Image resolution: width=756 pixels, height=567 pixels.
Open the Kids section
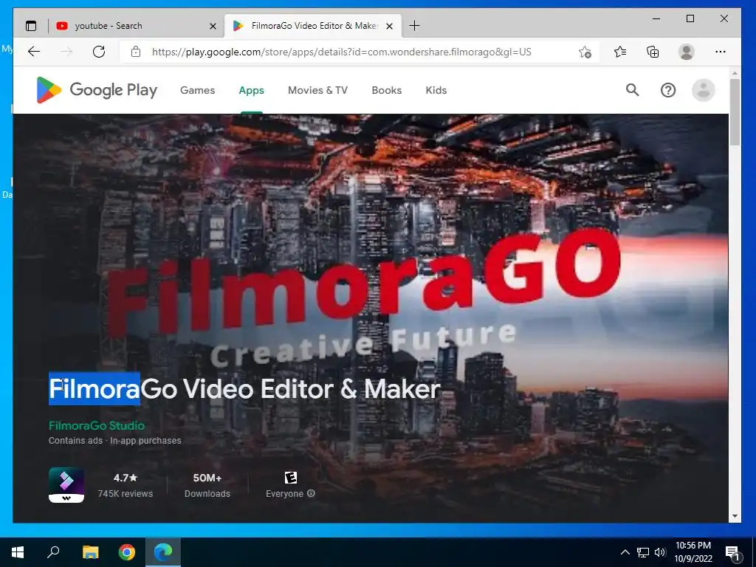coord(436,90)
